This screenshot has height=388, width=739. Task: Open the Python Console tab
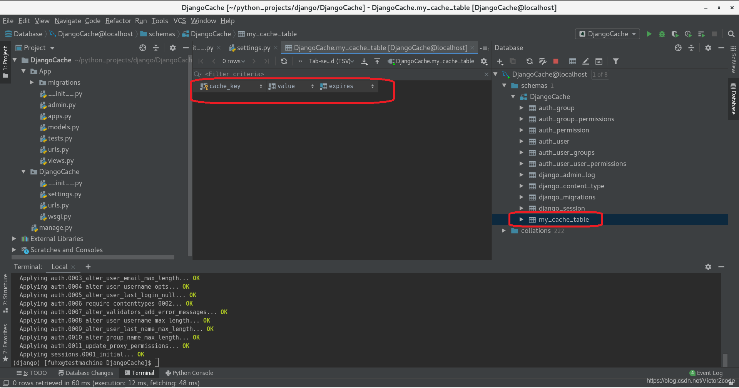coord(189,373)
